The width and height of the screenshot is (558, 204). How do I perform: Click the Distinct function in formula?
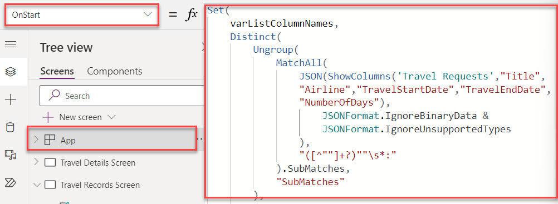(x=253, y=37)
